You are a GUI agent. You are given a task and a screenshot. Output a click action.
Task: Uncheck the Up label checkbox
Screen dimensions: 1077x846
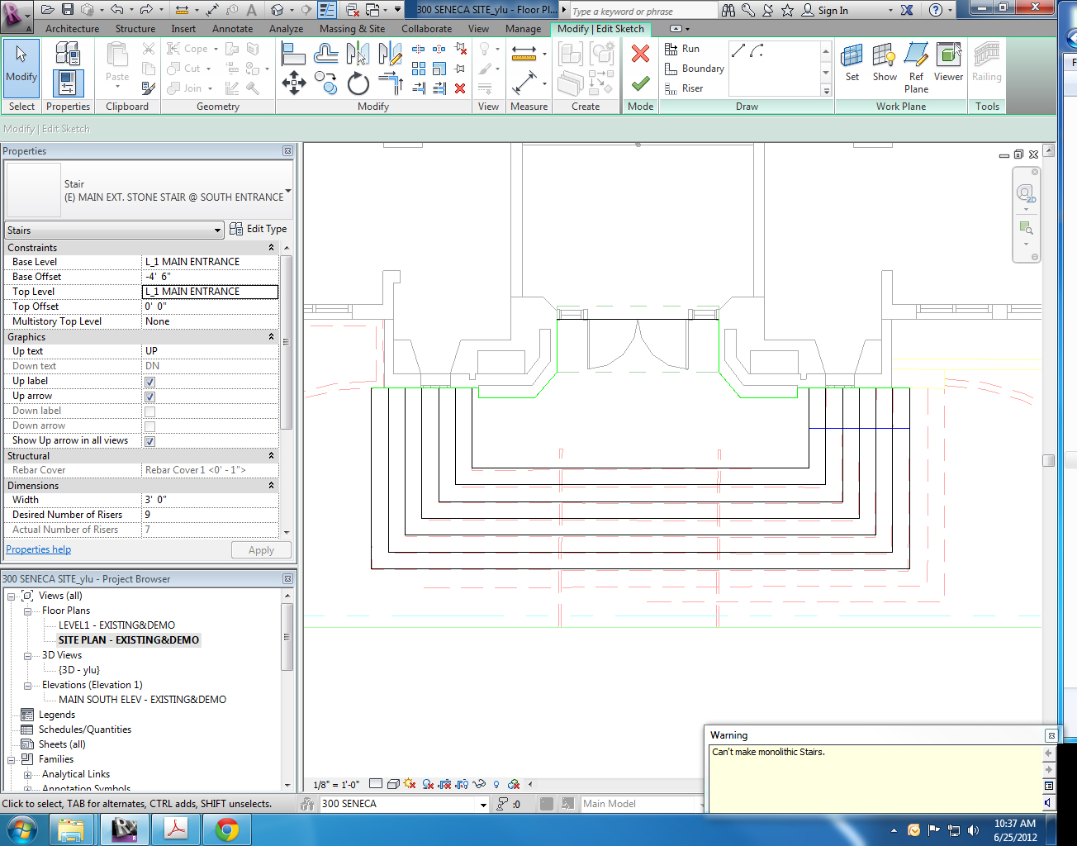click(149, 382)
